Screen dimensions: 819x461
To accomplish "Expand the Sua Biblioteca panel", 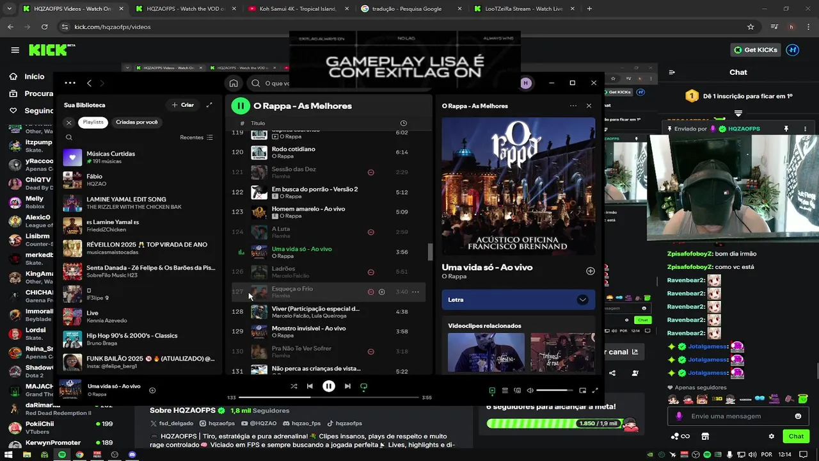I will tap(209, 105).
